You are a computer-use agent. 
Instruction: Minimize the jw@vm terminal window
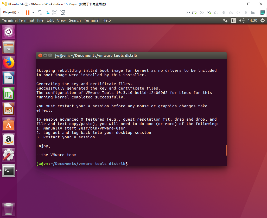pyautogui.click(x=45, y=56)
